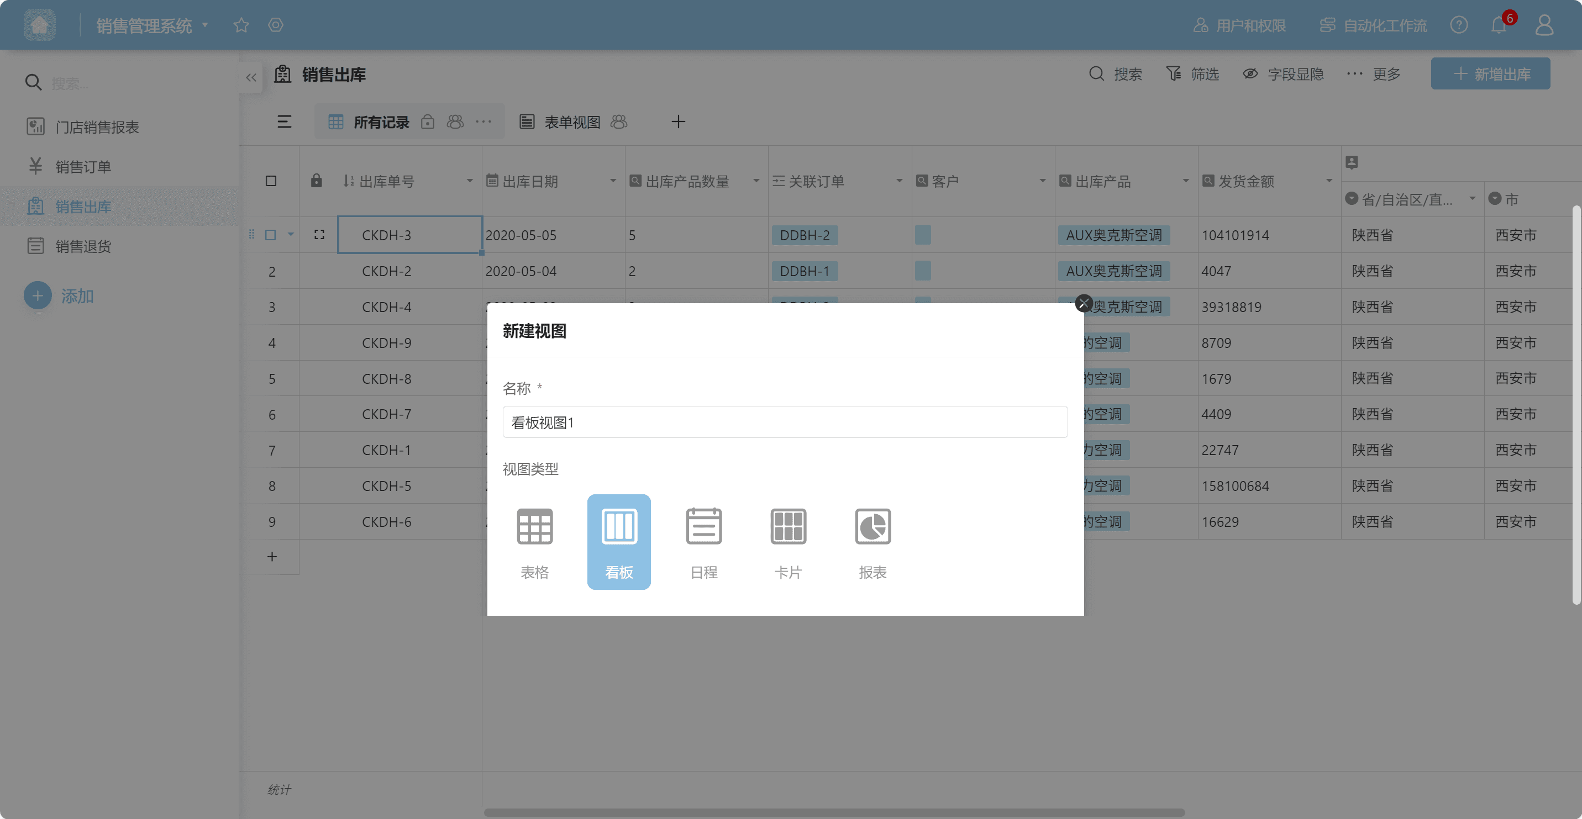Click the 名称 input field with 看板视图1
Image resolution: width=1582 pixels, height=819 pixels.
click(785, 422)
